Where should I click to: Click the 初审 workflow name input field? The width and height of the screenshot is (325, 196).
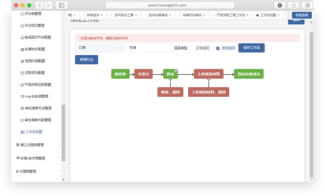[x=149, y=48]
